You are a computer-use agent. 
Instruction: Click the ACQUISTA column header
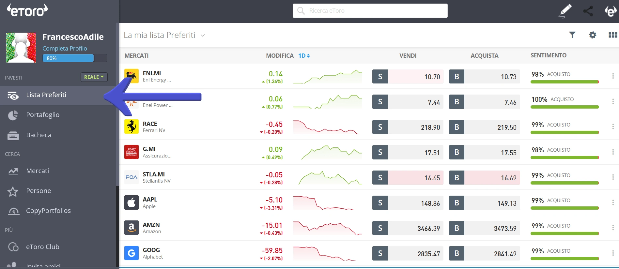pos(485,56)
